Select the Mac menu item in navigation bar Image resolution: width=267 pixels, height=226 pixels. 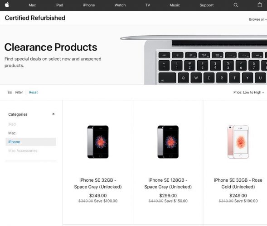[32, 5]
